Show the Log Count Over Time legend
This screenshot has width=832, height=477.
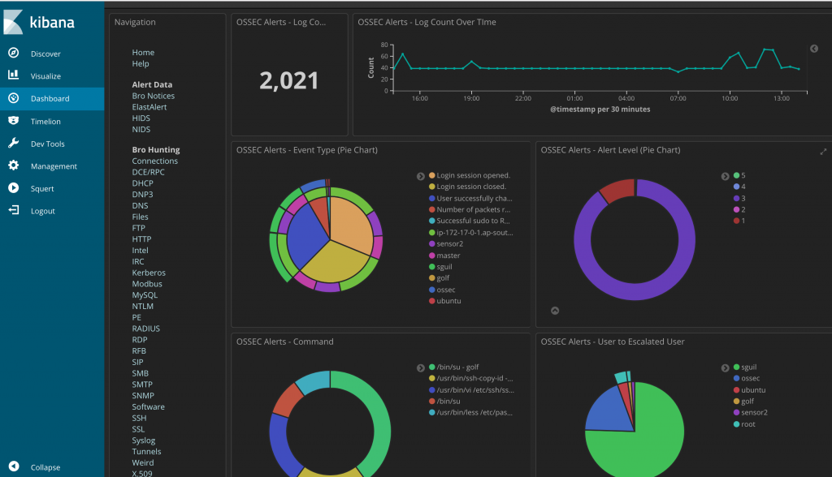point(814,49)
